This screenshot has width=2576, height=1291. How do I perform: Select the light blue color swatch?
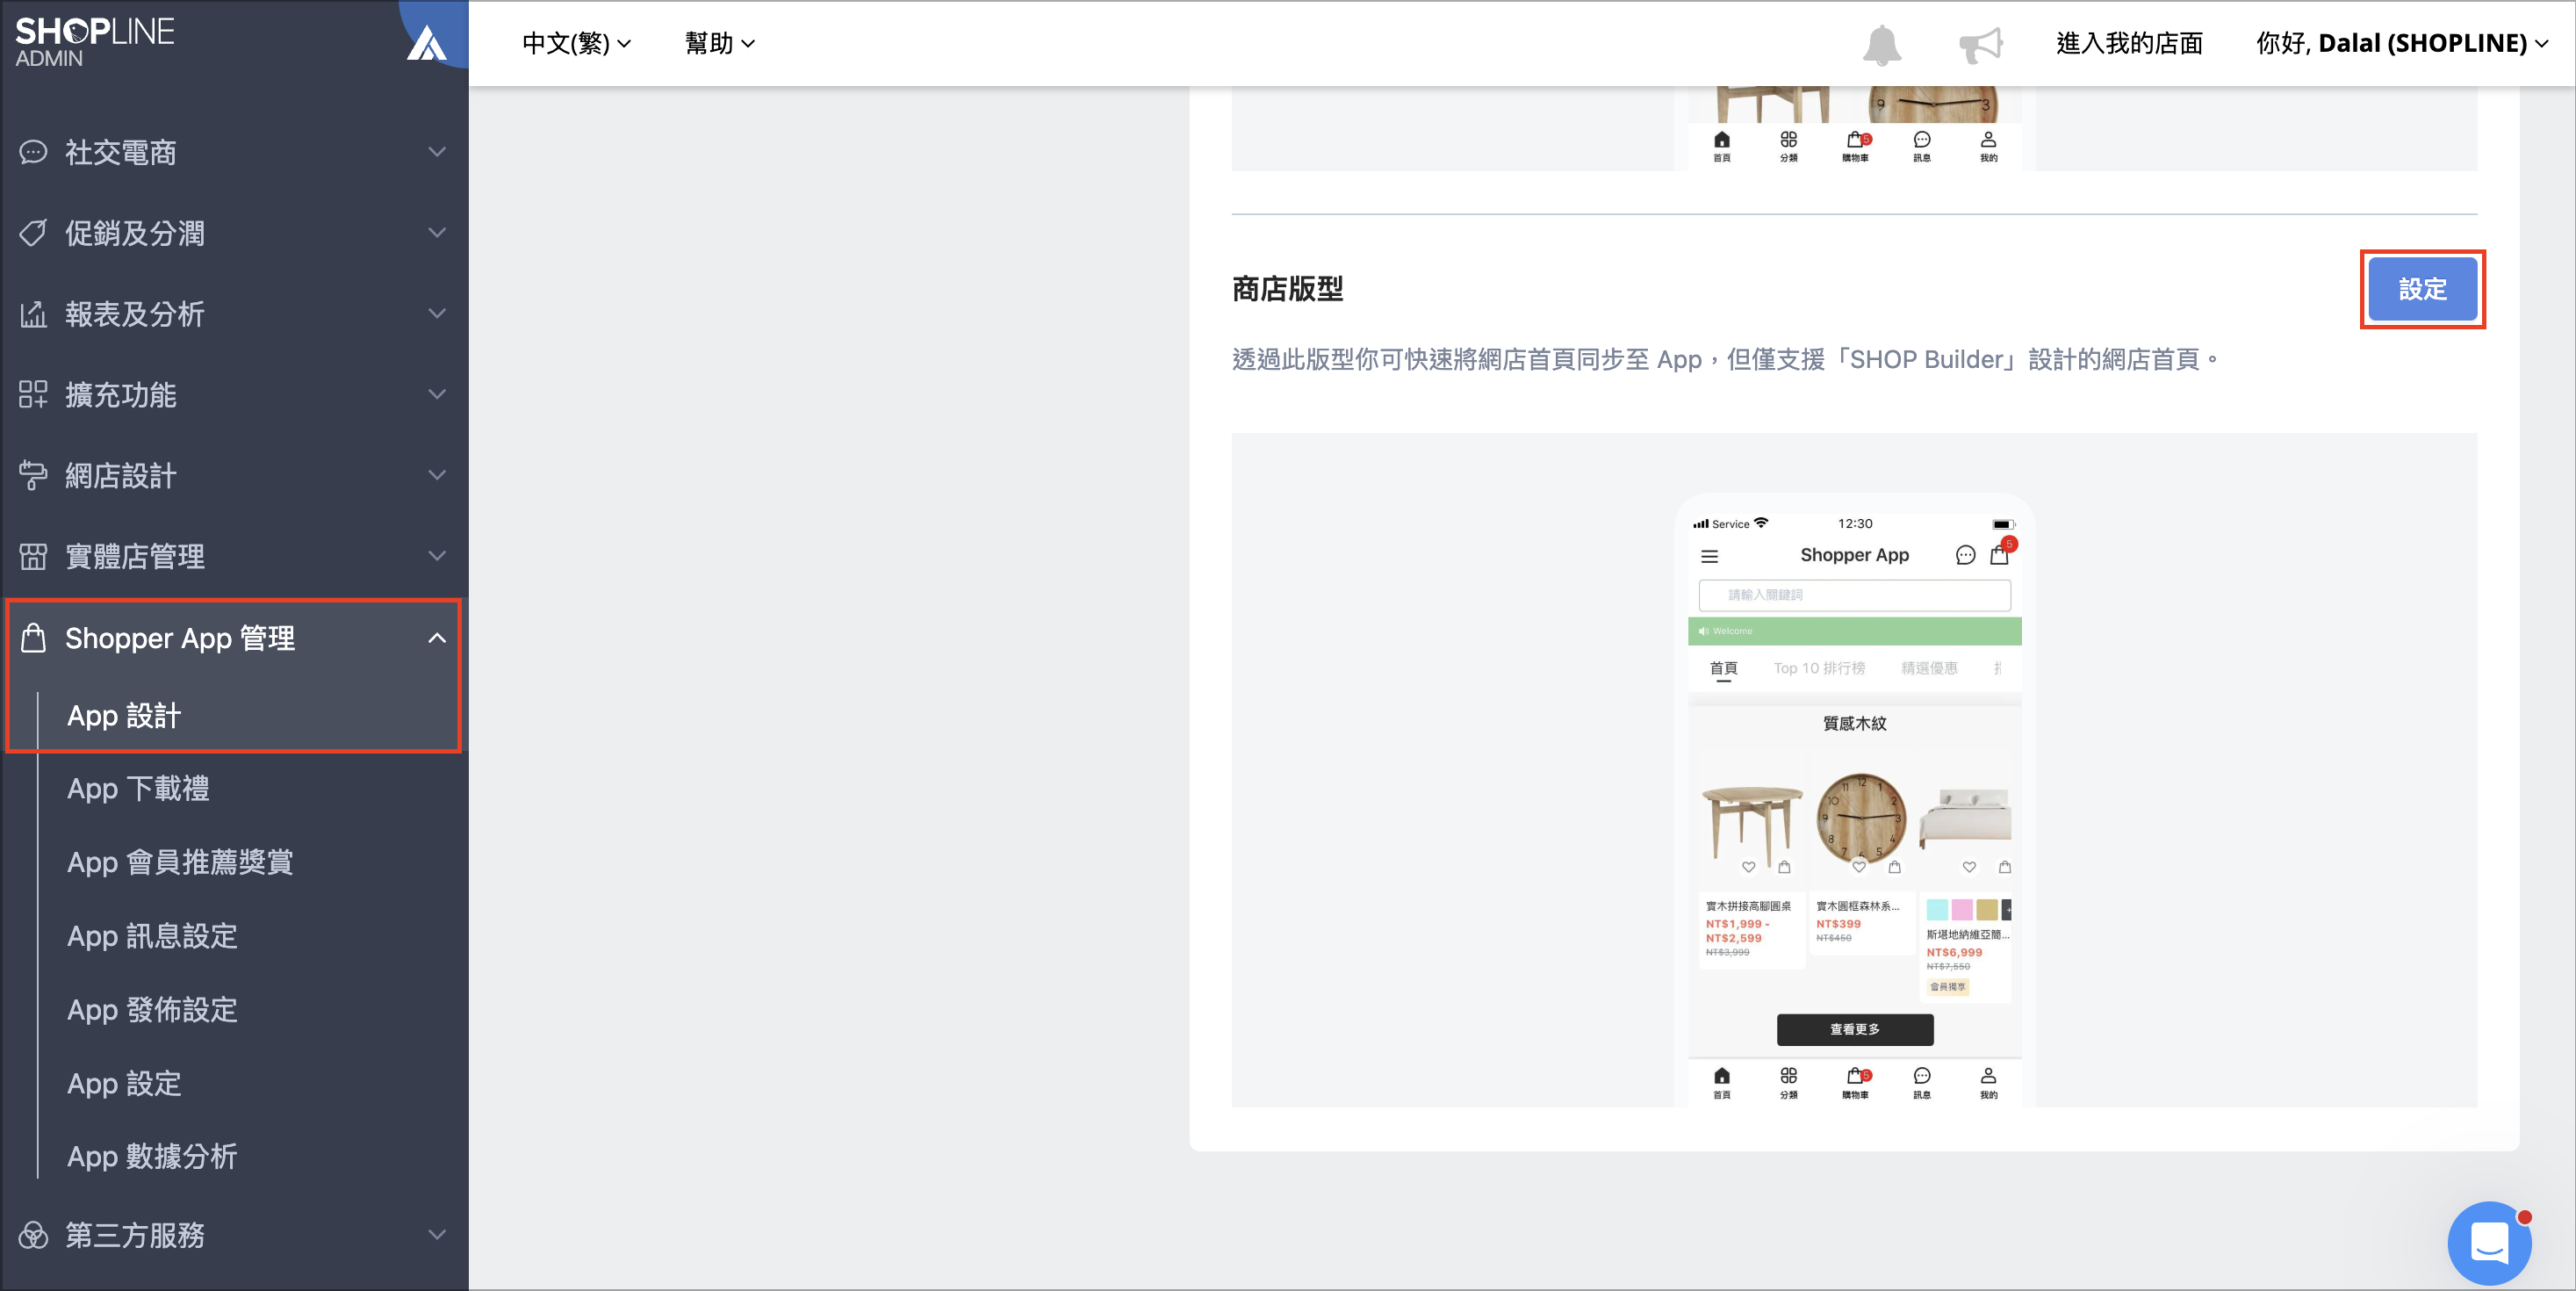(x=1937, y=910)
